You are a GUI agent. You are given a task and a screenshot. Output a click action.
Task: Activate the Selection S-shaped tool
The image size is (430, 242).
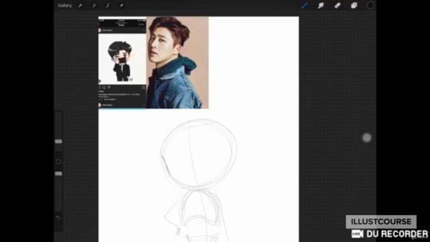coord(107,5)
